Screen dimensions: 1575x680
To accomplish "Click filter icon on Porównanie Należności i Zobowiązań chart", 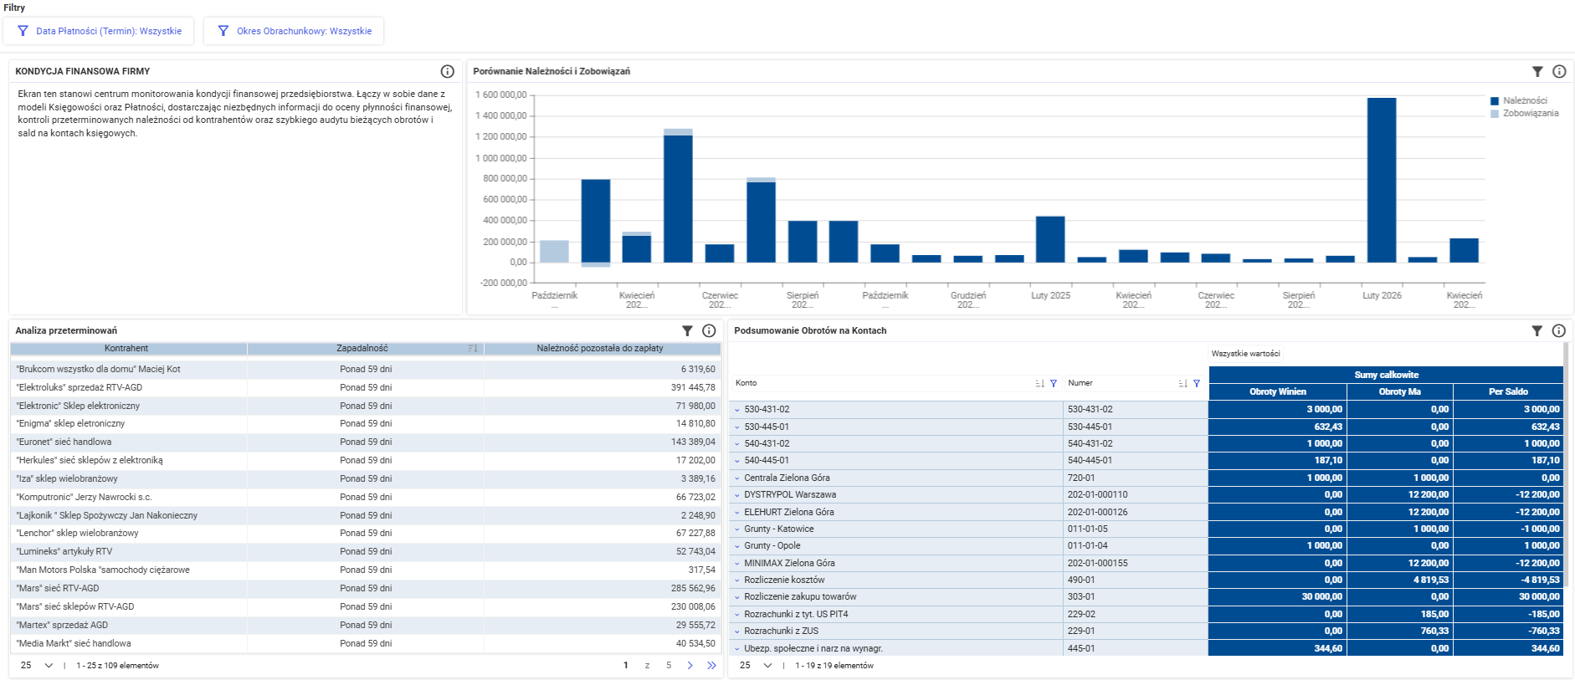I will (1537, 71).
